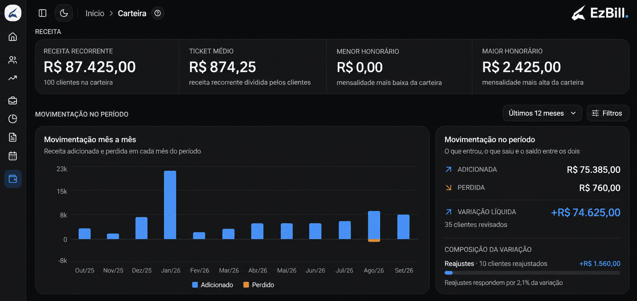This screenshot has height=301, width=637.
Task: Click the Dez/25 bar in chart
Action: tap(142, 228)
